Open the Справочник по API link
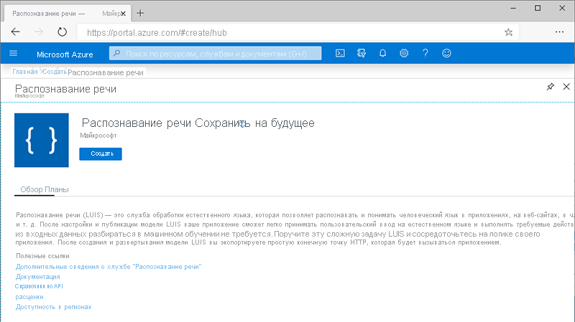Image resolution: width=575 pixels, height=322 pixels. 39,286
